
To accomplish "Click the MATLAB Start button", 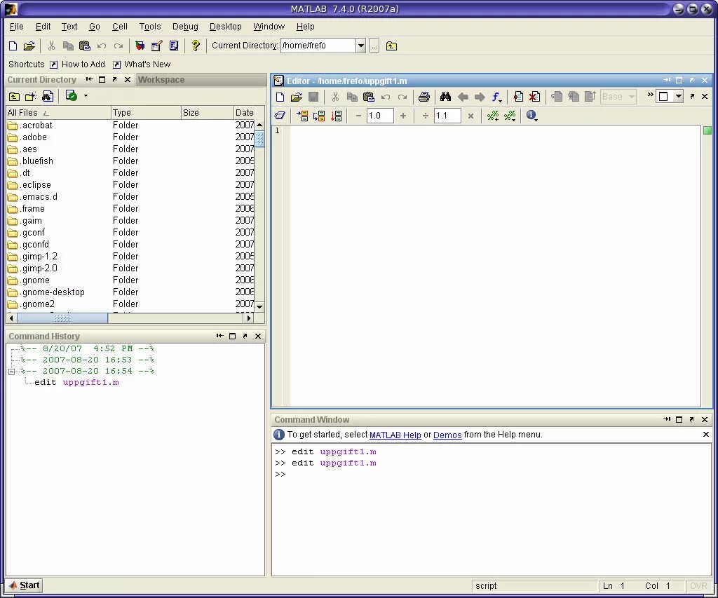I will pyautogui.click(x=25, y=585).
